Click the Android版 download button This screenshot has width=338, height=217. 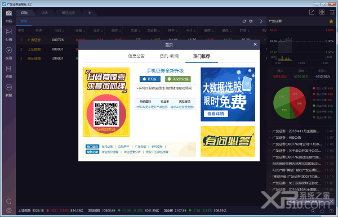[x=178, y=79]
